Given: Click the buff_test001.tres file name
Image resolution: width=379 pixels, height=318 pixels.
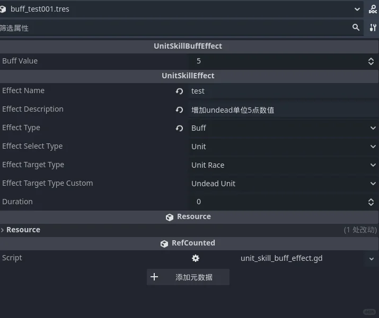Looking at the screenshot, I should tap(40, 9).
